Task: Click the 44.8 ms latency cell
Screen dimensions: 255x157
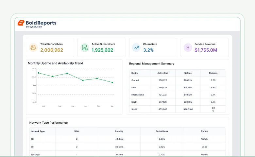Action: pyautogui.click(x=119, y=139)
